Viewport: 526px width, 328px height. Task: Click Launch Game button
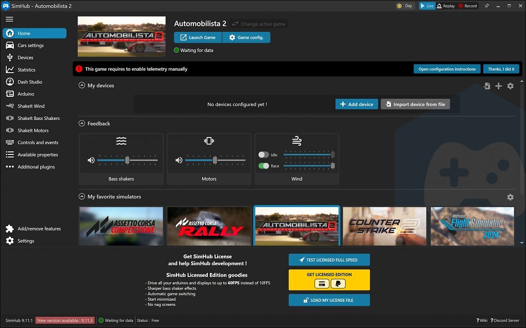pos(198,37)
